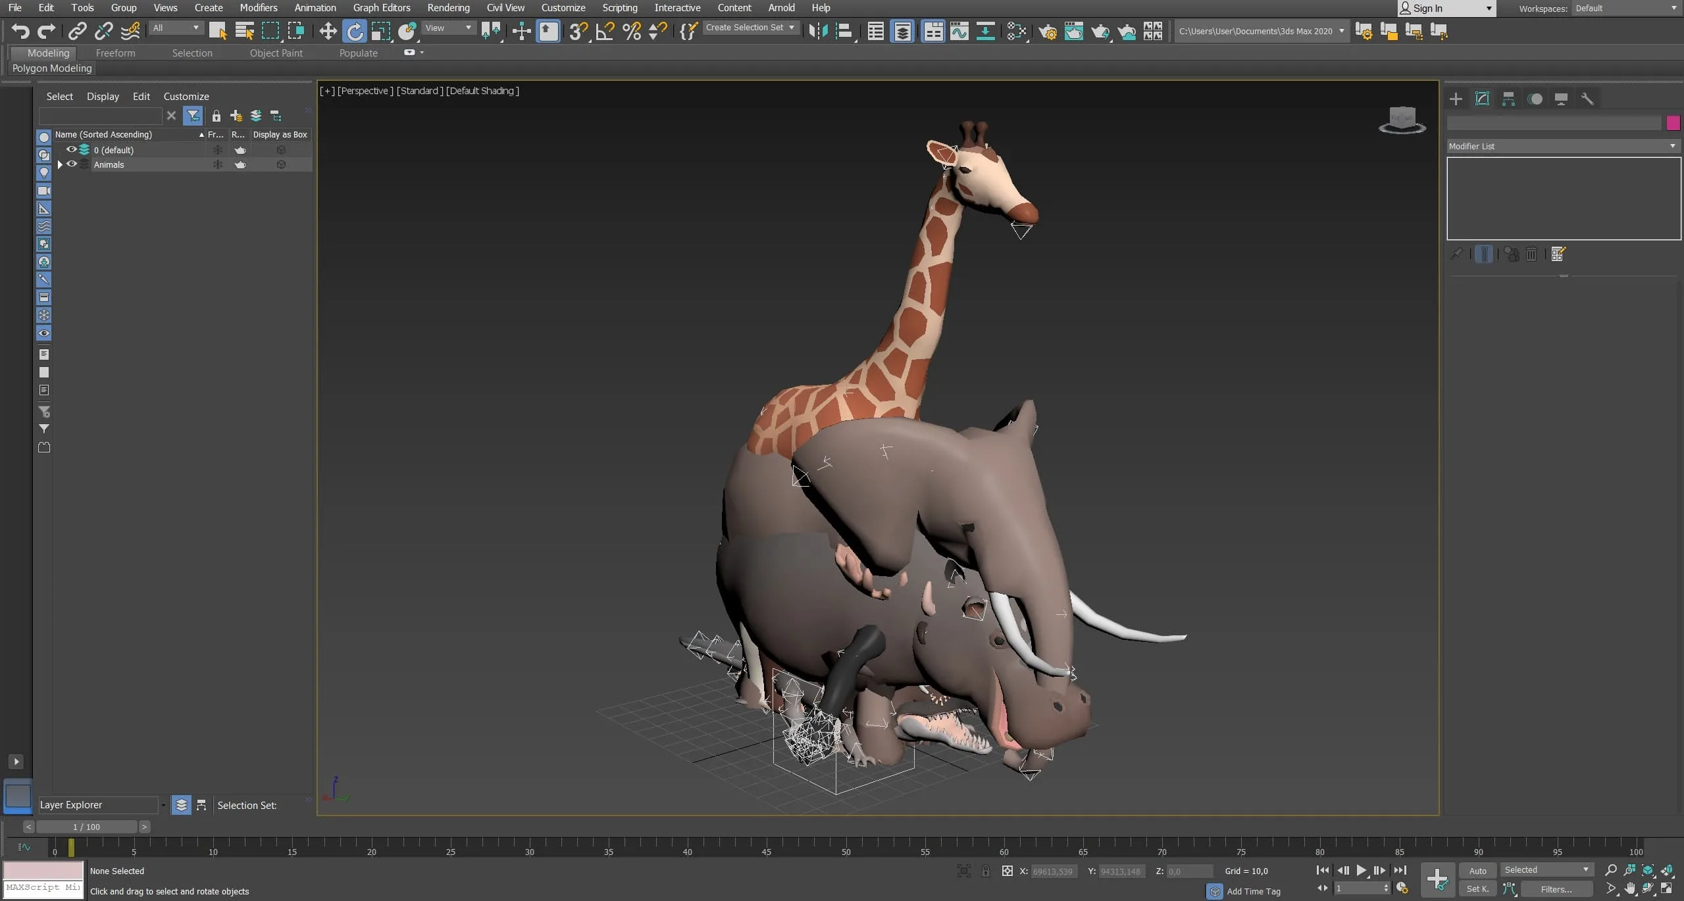
Task: Hide the Animals layer with eye icon
Action: click(x=72, y=164)
